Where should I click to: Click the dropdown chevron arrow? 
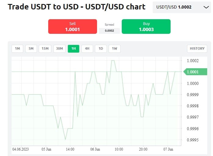[x=205, y=7]
